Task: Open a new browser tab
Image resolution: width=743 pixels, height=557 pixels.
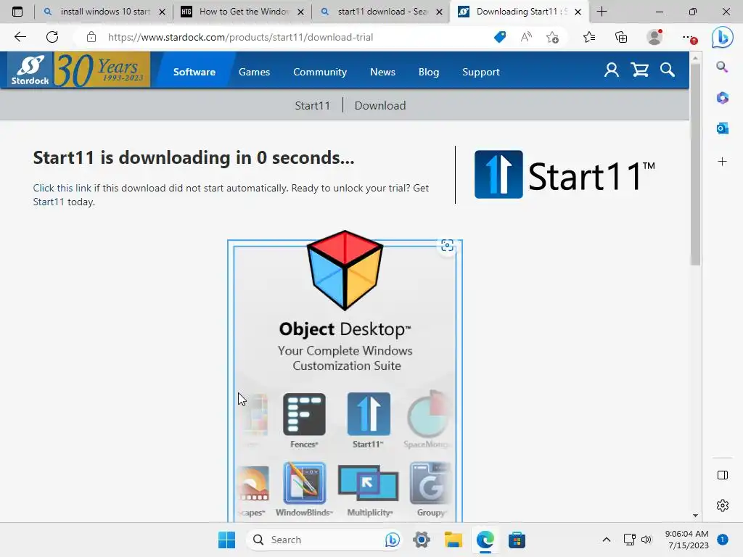Action: tap(602, 12)
